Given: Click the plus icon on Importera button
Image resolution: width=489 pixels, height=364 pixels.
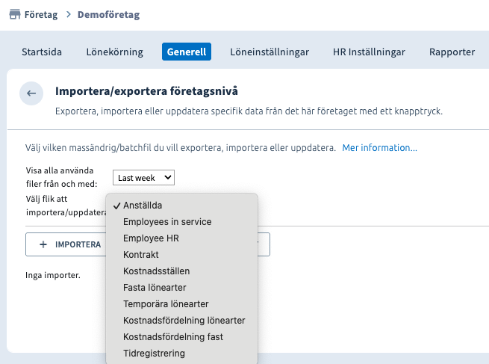Looking at the screenshot, I should [43, 244].
